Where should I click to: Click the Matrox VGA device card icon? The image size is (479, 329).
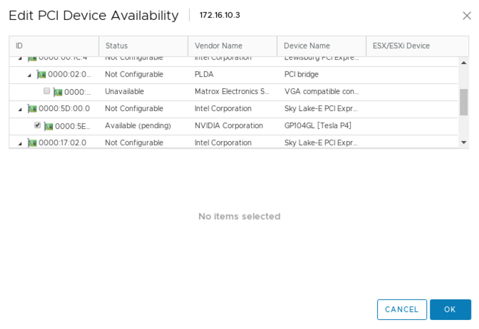point(57,92)
